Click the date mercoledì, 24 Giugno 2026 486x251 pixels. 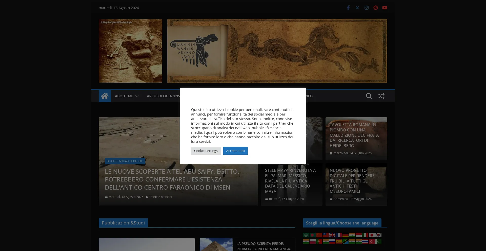353,153
